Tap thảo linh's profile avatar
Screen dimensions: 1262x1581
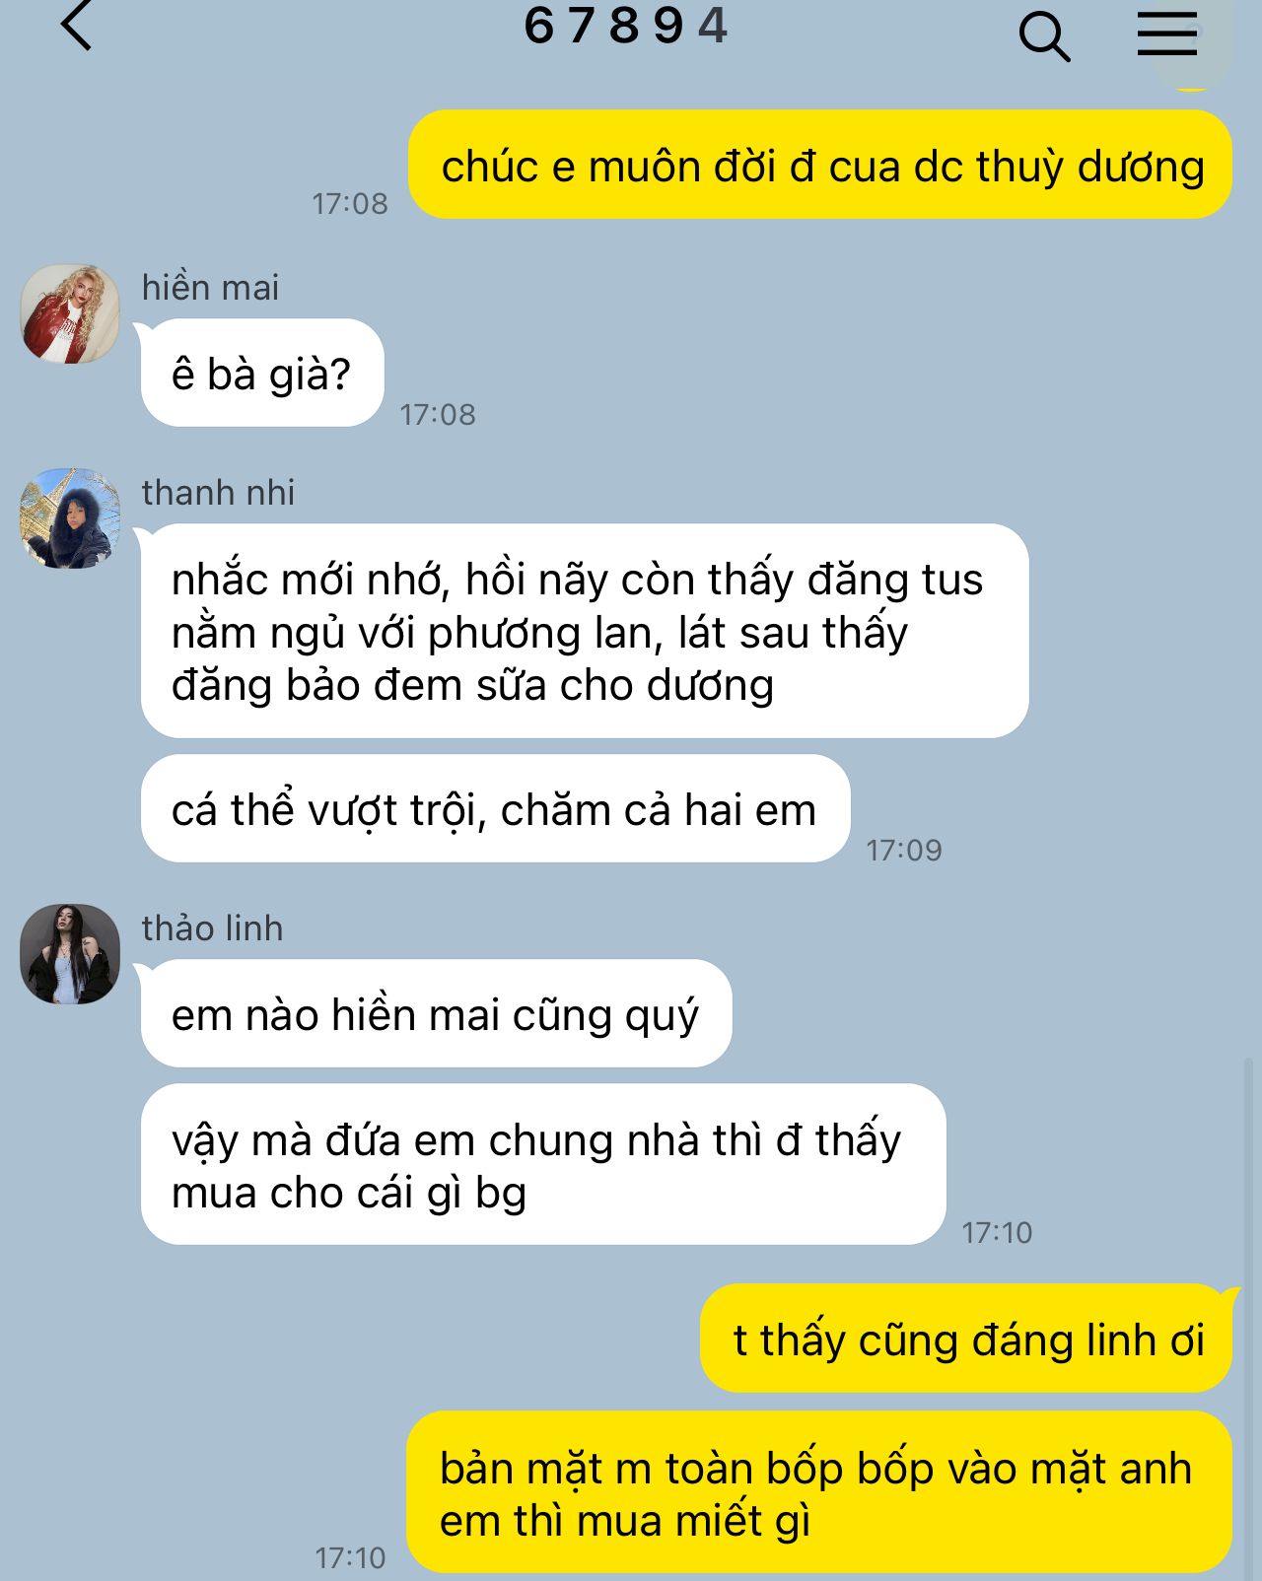point(70,954)
